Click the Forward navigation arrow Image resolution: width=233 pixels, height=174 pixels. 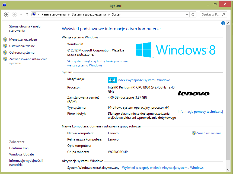click(x=14, y=14)
